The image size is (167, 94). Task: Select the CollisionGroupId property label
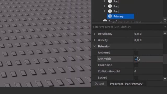(109, 71)
